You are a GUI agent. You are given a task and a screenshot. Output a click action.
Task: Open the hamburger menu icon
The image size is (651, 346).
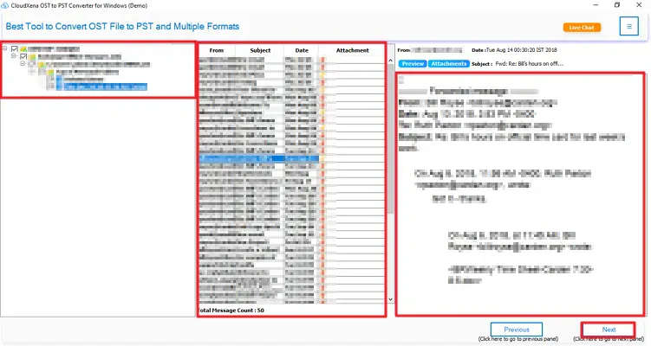[x=629, y=27]
